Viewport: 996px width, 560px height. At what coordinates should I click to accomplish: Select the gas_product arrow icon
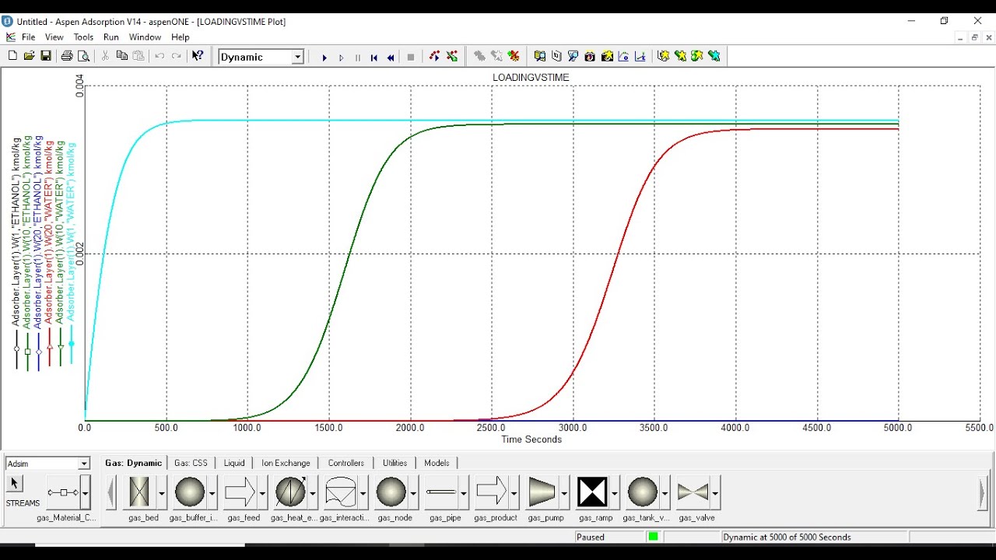tap(491, 492)
